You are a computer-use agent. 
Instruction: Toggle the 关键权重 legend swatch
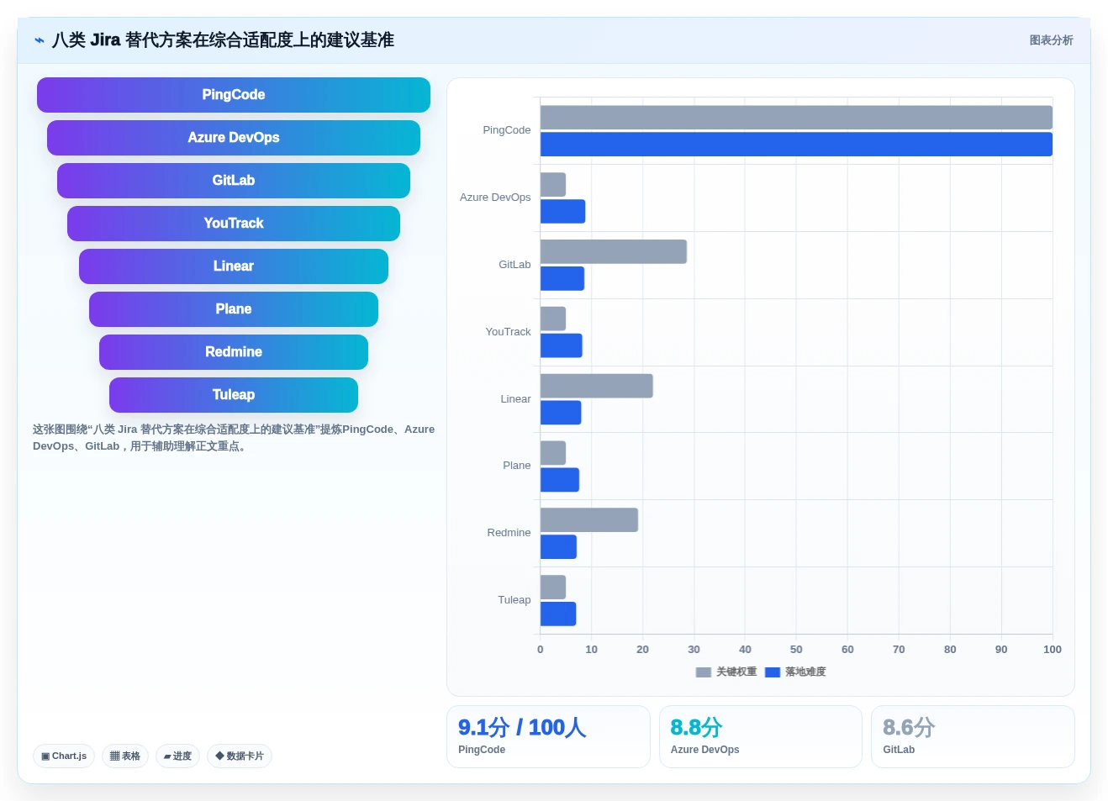(x=704, y=672)
